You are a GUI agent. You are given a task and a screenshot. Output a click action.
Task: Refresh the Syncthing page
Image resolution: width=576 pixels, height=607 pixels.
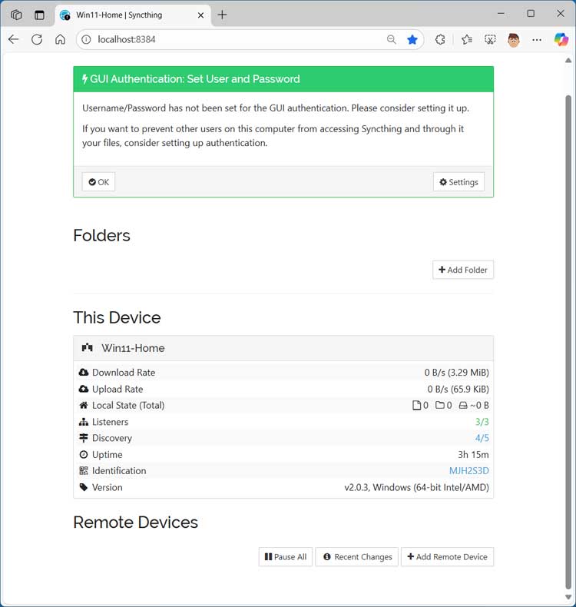[37, 39]
